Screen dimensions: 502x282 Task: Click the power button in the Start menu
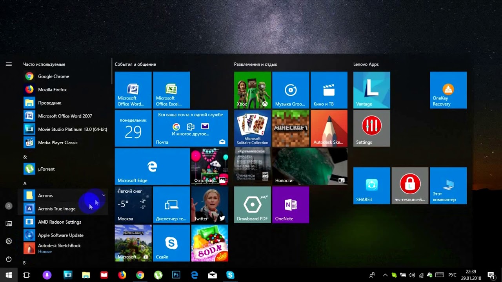tap(9, 259)
